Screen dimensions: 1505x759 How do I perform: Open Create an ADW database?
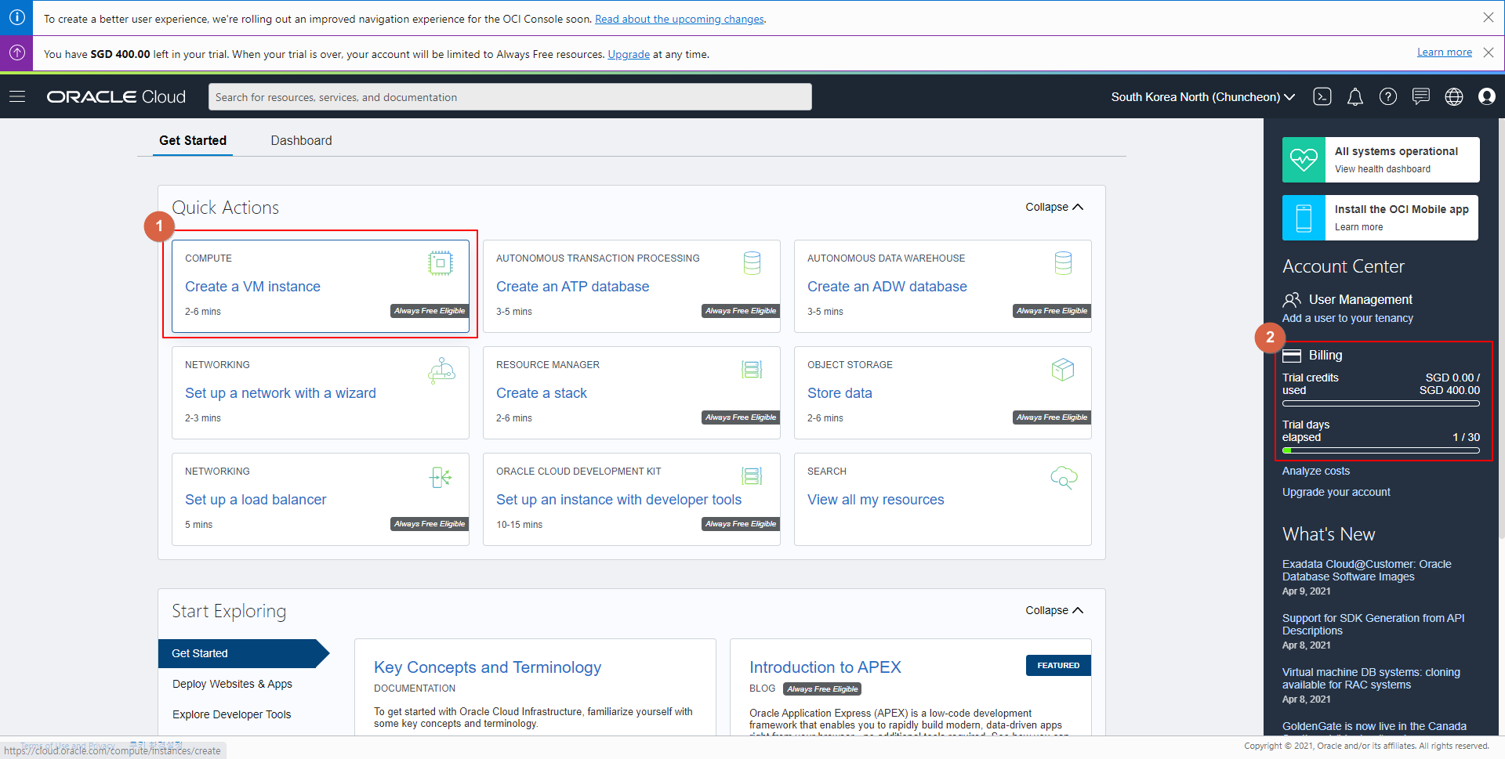coord(887,287)
